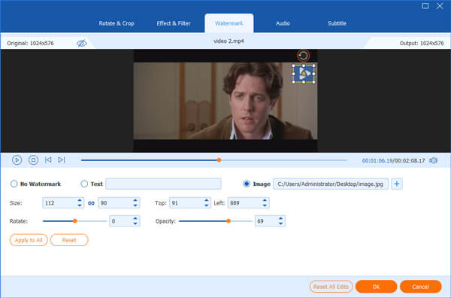Click the Text watermark input field
Viewport: 451px width, 298px height.
tap(163, 184)
